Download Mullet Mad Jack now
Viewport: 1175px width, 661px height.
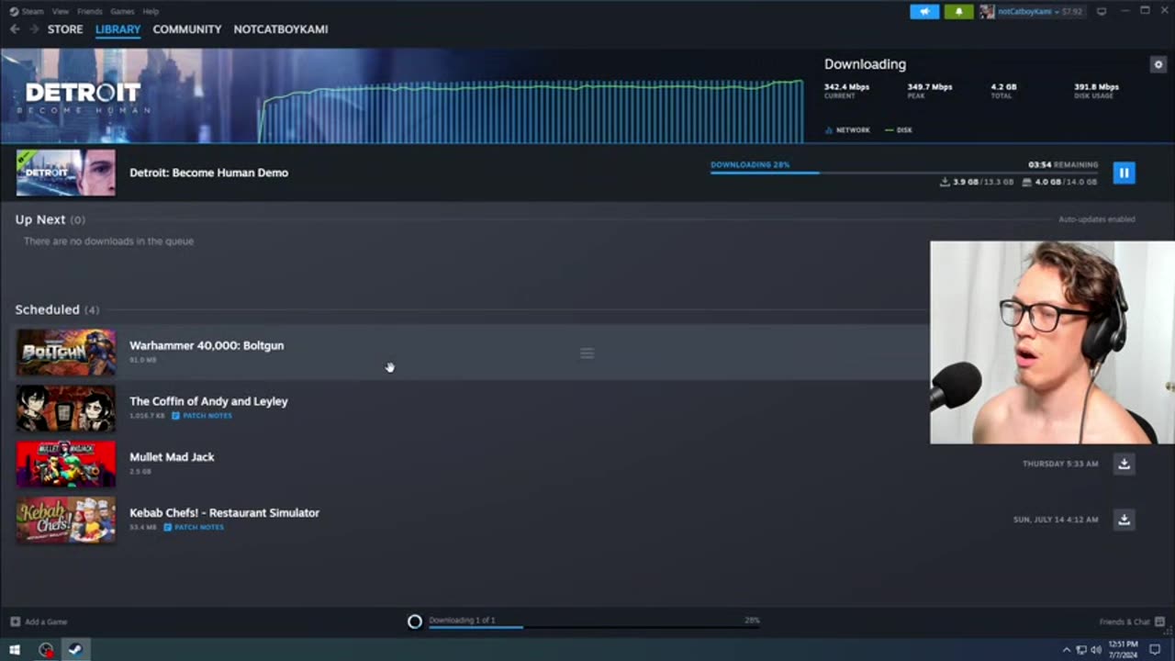click(x=1124, y=464)
